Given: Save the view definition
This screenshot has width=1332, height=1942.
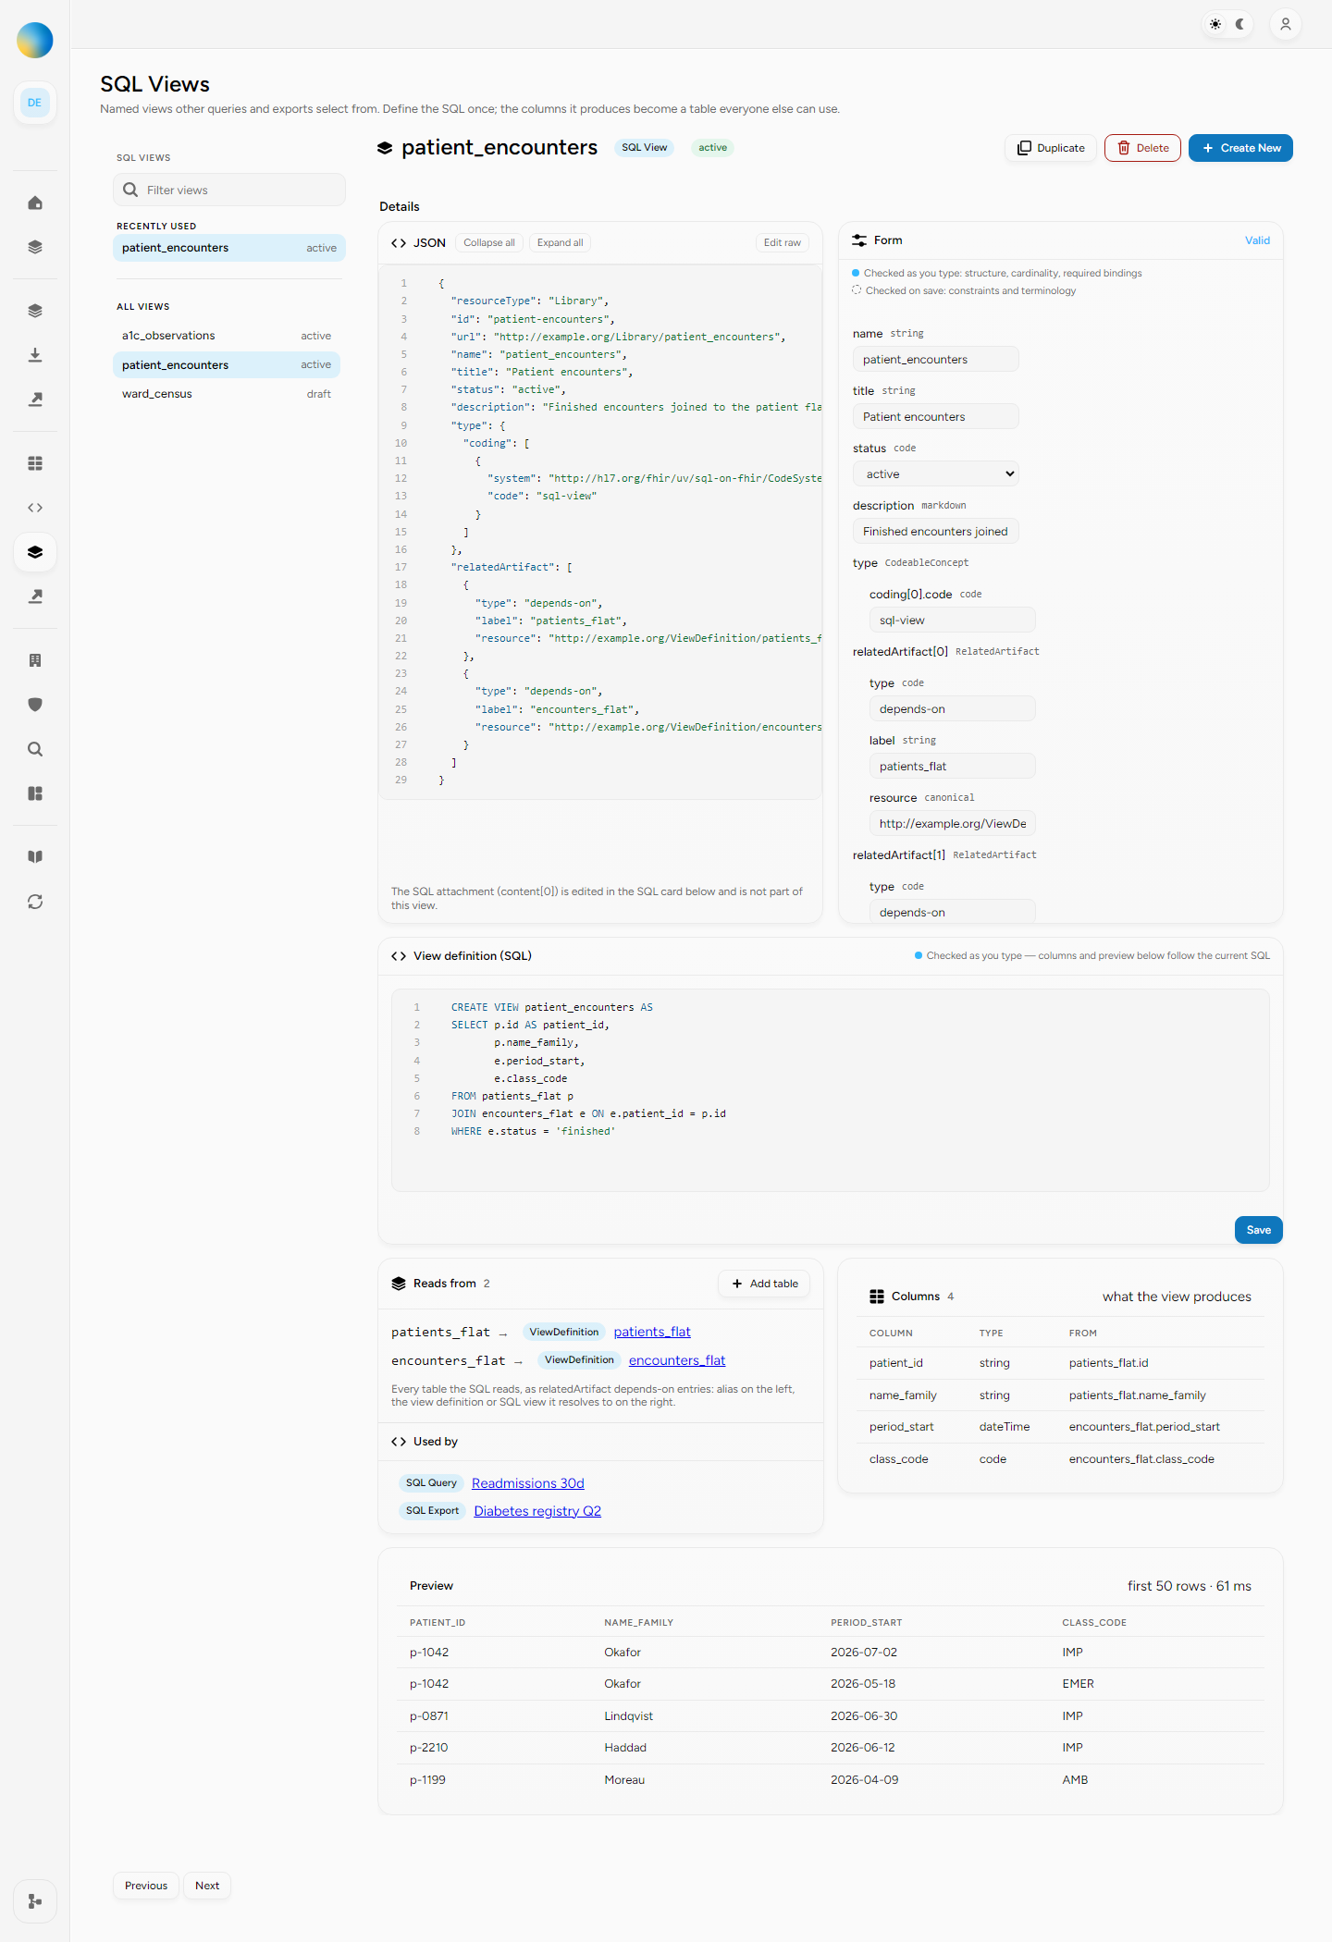Looking at the screenshot, I should [1259, 1230].
